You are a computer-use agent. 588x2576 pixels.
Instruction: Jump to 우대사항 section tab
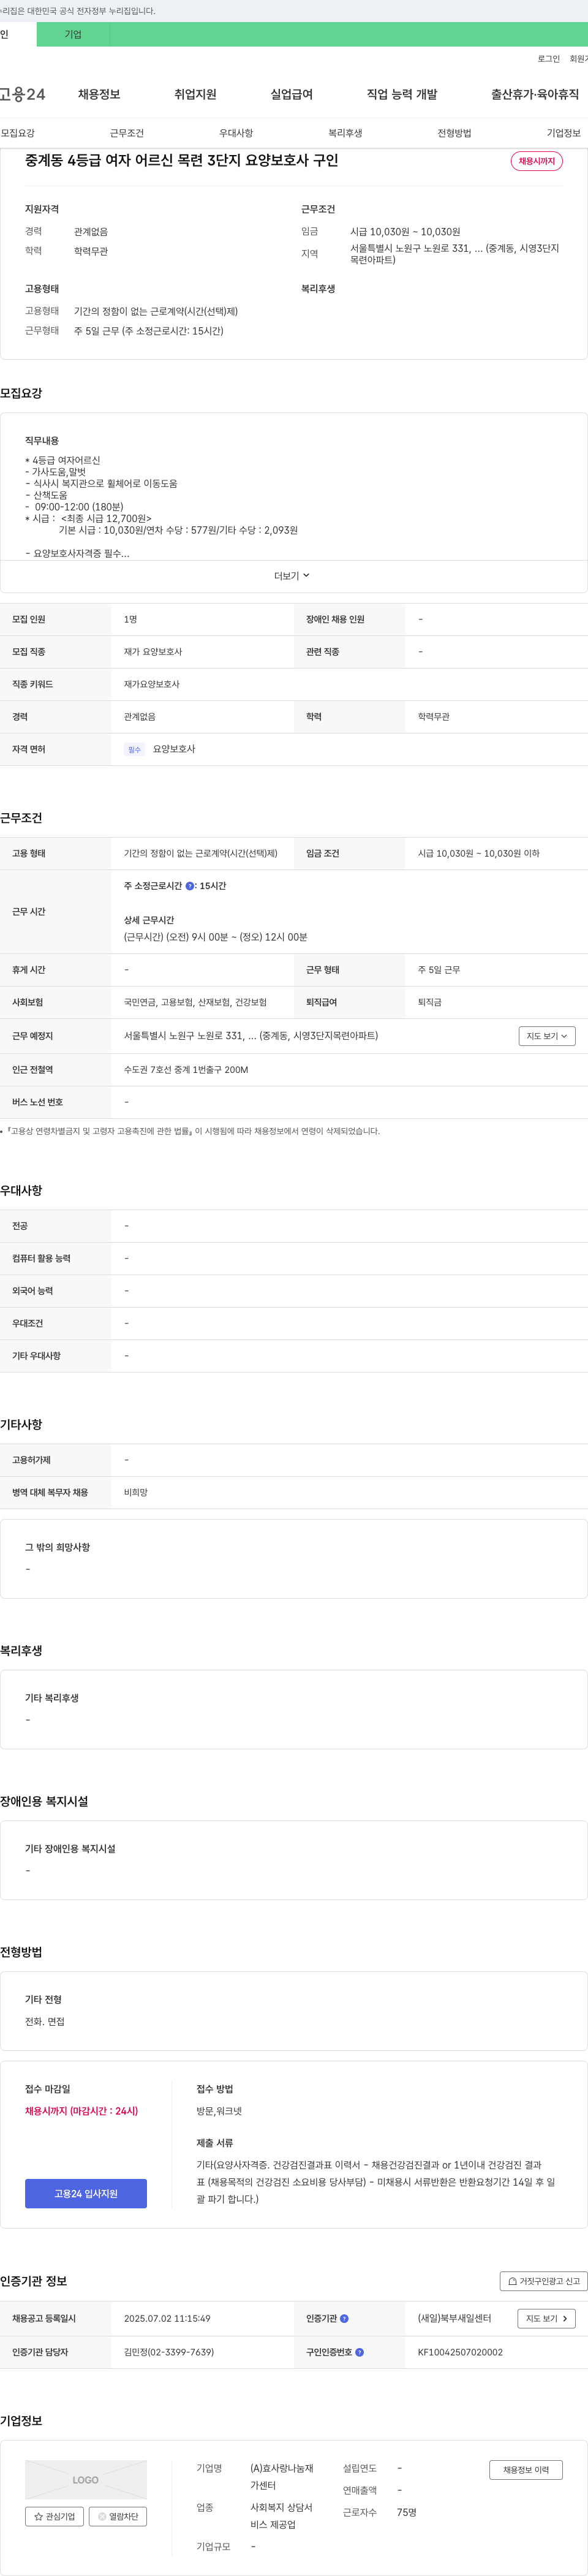click(x=236, y=133)
